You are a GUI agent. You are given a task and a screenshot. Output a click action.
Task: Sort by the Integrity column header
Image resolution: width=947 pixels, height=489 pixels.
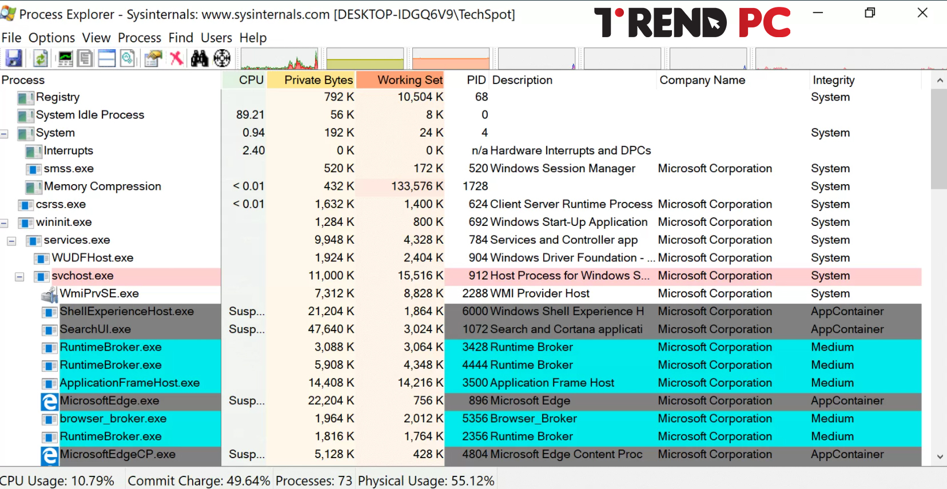pyautogui.click(x=866, y=80)
